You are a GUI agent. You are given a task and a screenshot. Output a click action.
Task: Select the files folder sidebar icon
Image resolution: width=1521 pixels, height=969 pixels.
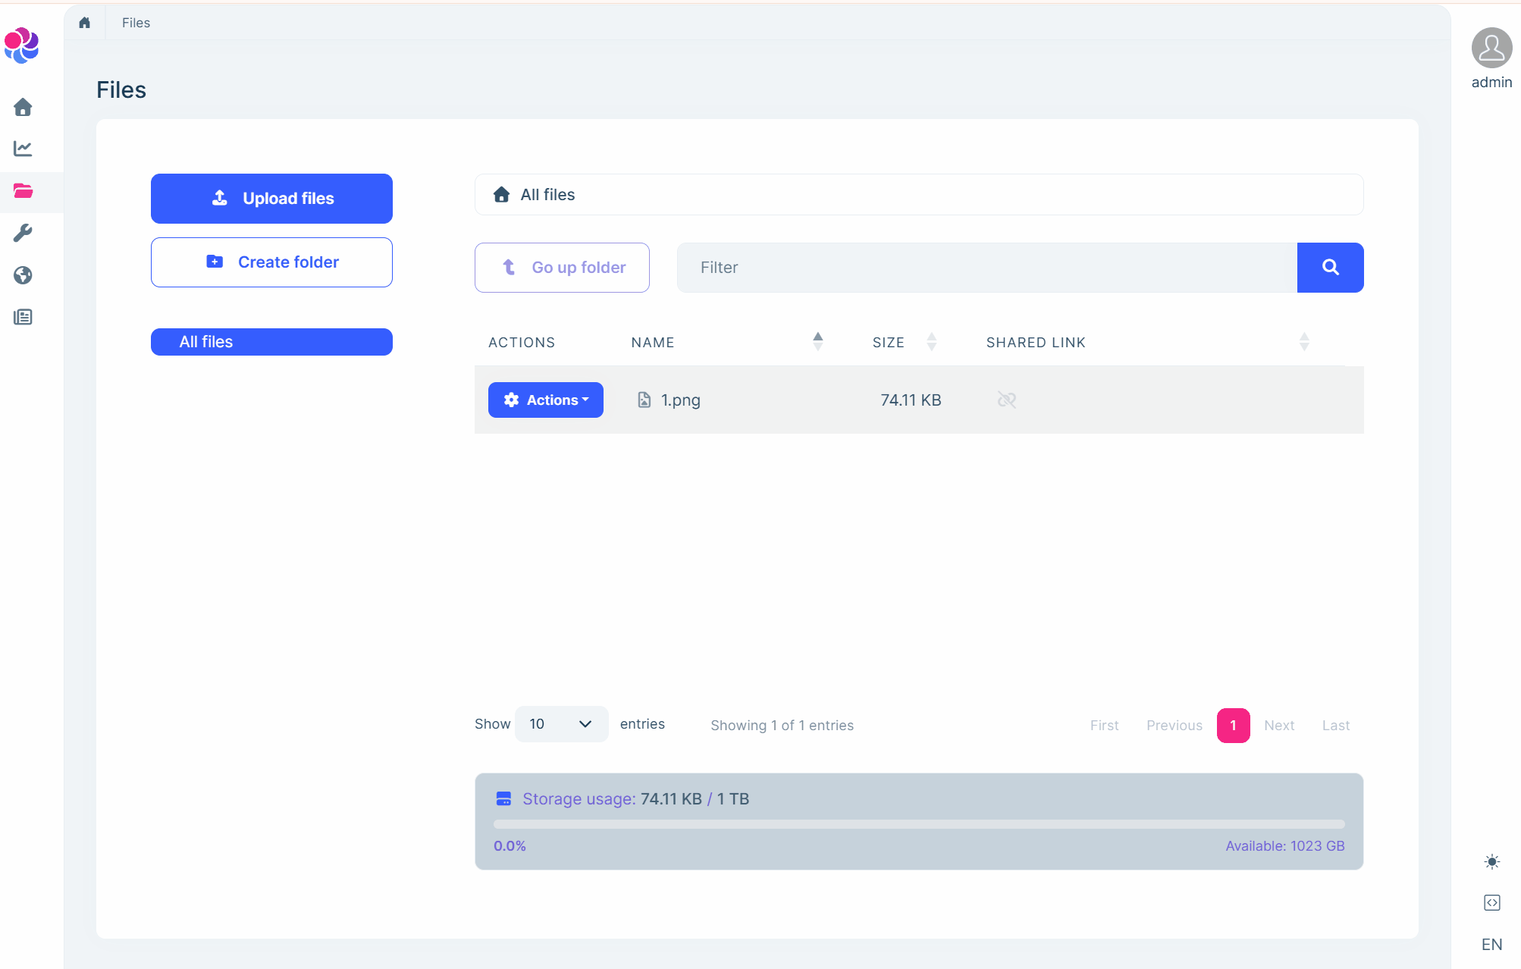coord(23,191)
